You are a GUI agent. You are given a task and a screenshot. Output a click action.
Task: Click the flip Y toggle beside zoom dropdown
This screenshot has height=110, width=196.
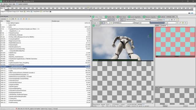(111, 23)
